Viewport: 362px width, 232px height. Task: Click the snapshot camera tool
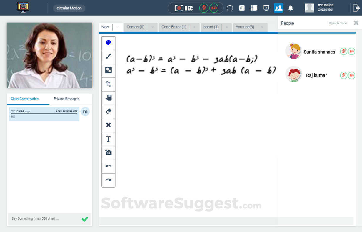click(108, 153)
